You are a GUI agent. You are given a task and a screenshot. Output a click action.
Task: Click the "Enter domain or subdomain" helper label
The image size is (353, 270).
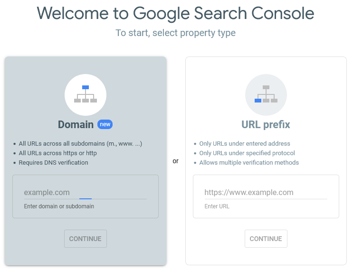click(59, 206)
